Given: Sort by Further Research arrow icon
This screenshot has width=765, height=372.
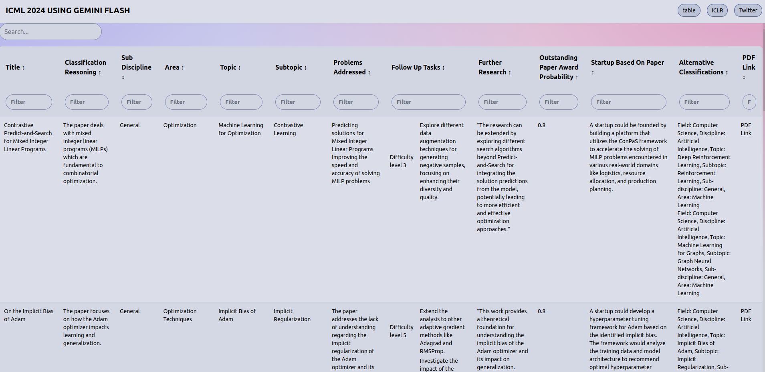Looking at the screenshot, I should [510, 73].
